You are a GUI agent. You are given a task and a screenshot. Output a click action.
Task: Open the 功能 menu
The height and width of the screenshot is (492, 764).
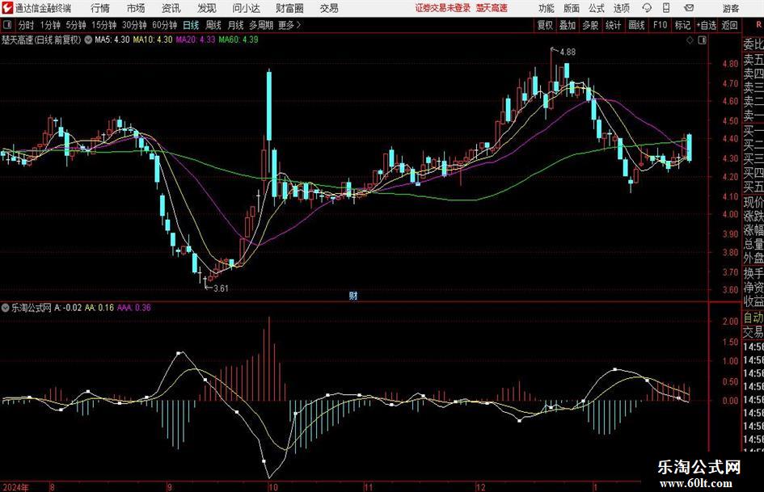(x=547, y=8)
